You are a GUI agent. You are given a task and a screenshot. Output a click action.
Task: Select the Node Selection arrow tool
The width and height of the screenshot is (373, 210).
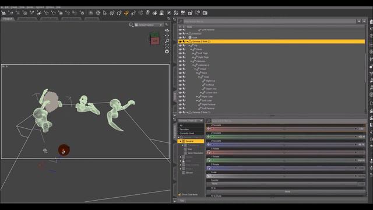click(x=105, y=13)
